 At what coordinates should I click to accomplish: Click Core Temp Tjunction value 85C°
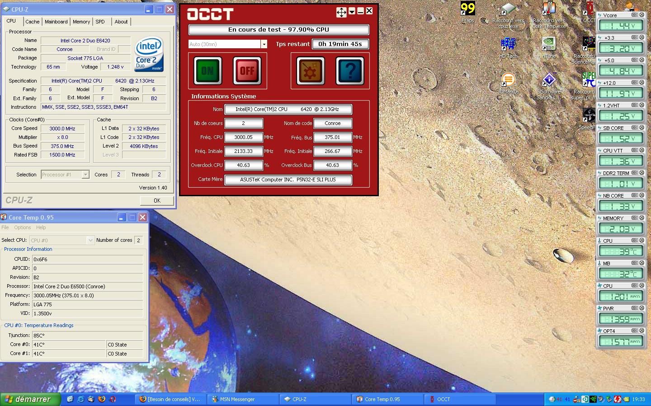87,336
